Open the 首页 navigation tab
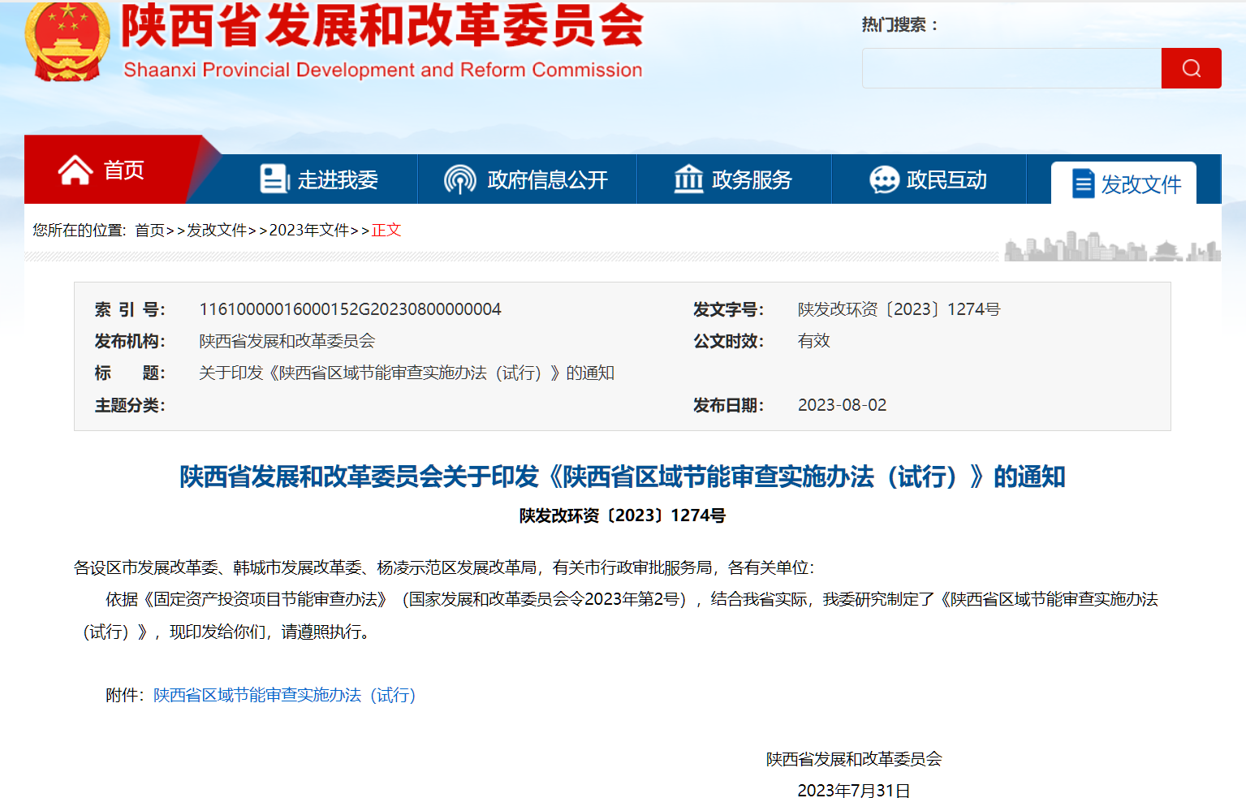 coord(123,170)
